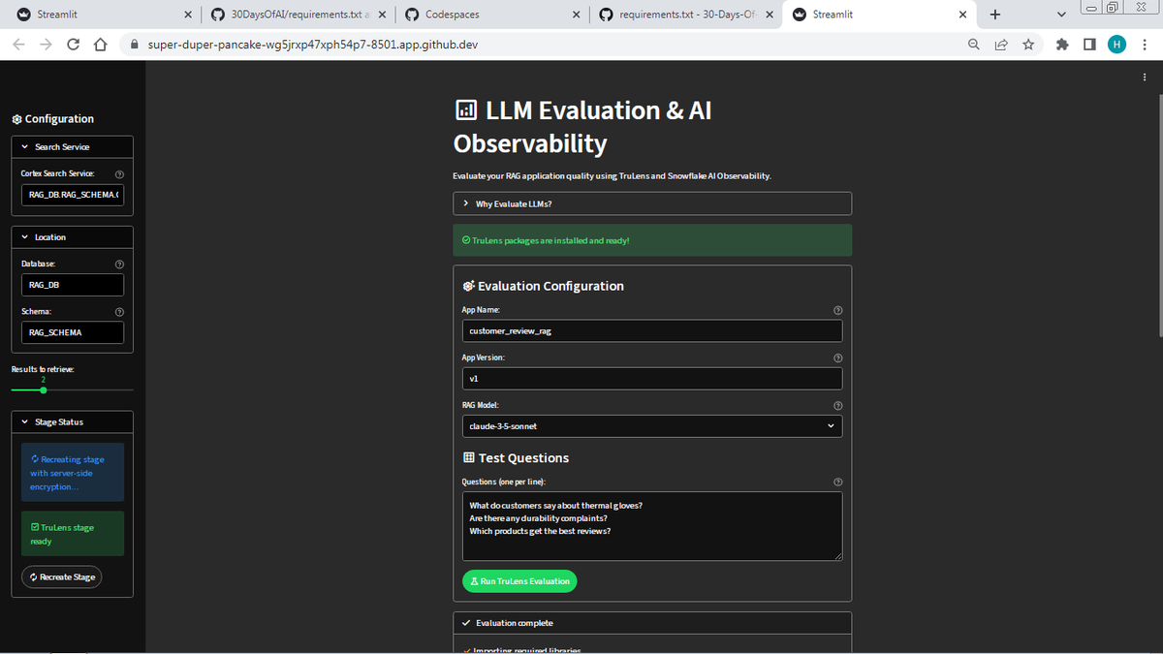Screen dimensions: 1163x654
Task: Click the Test Questions heading
Action: coord(516,458)
